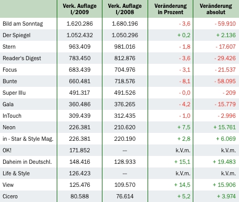This screenshot has width=239, height=202.
Task: Click the 'Verk. Auflage I/2009' column header
Action: pos(80,9)
